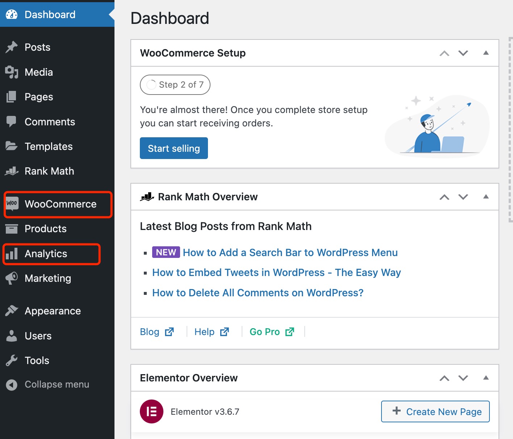
Task: Click the Analytics bar chart icon
Action: coord(12,254)
